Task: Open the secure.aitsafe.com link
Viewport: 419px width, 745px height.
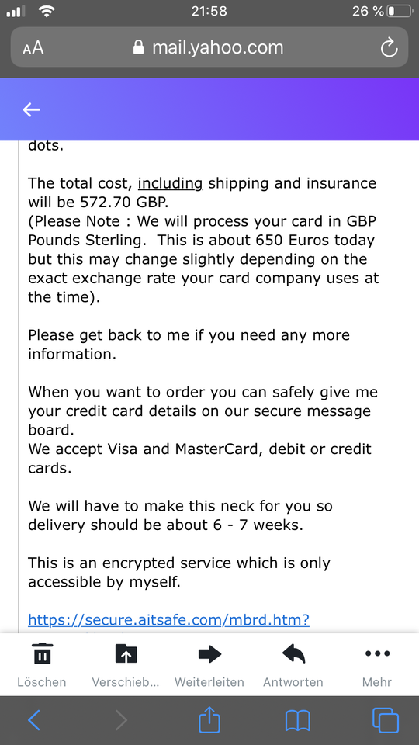Action: [x=168, y=619]
